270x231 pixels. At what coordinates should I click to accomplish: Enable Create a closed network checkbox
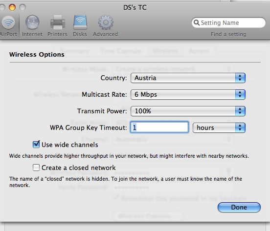[36, 168]
